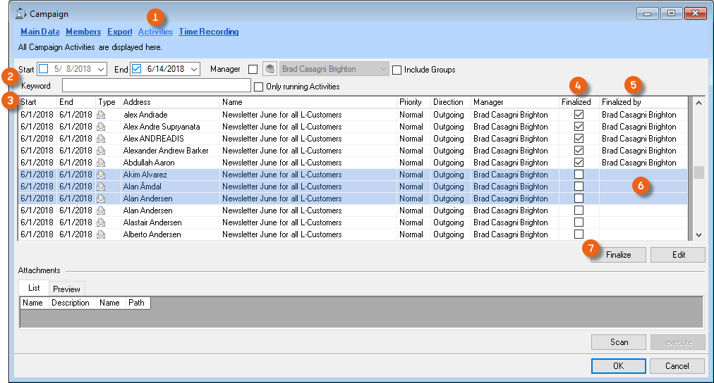Screen dimensions: 714x383
Task: Click the activity type icon for alex Andrade
Action: 102,115
